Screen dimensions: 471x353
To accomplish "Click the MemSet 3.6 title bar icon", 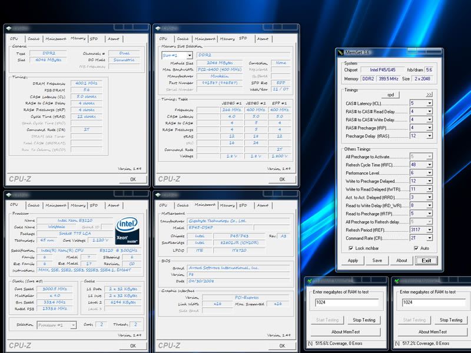I will (x=341, y=52).
